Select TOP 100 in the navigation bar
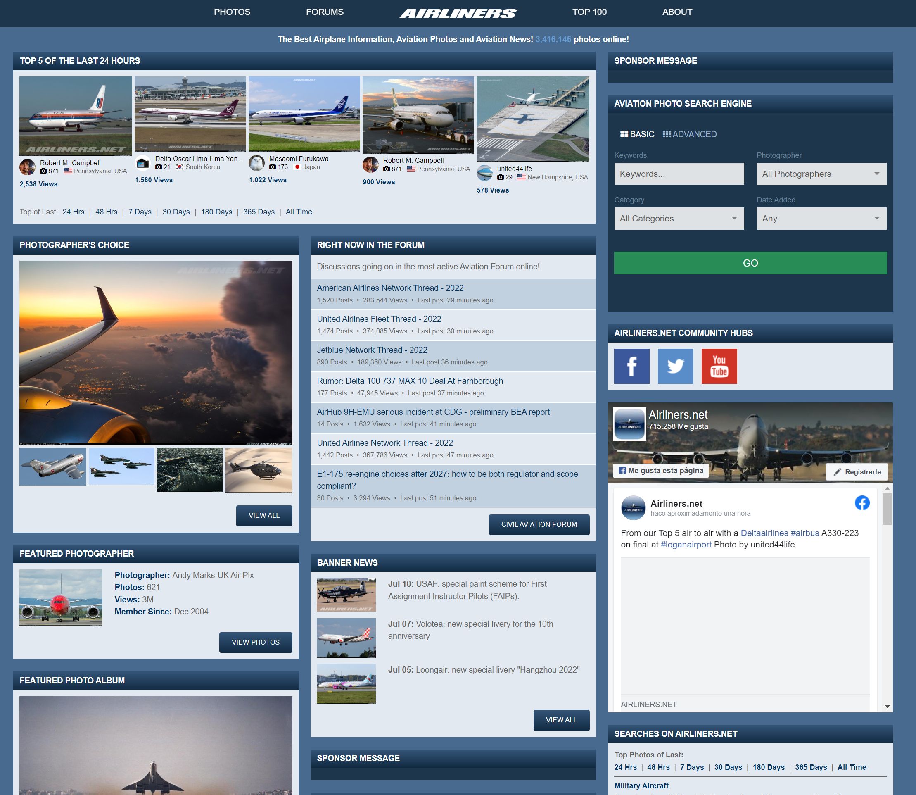Viewport: 916px width, 795px height. (x=589, y=12)
